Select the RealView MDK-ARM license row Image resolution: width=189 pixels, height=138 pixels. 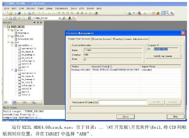(125, 70)
